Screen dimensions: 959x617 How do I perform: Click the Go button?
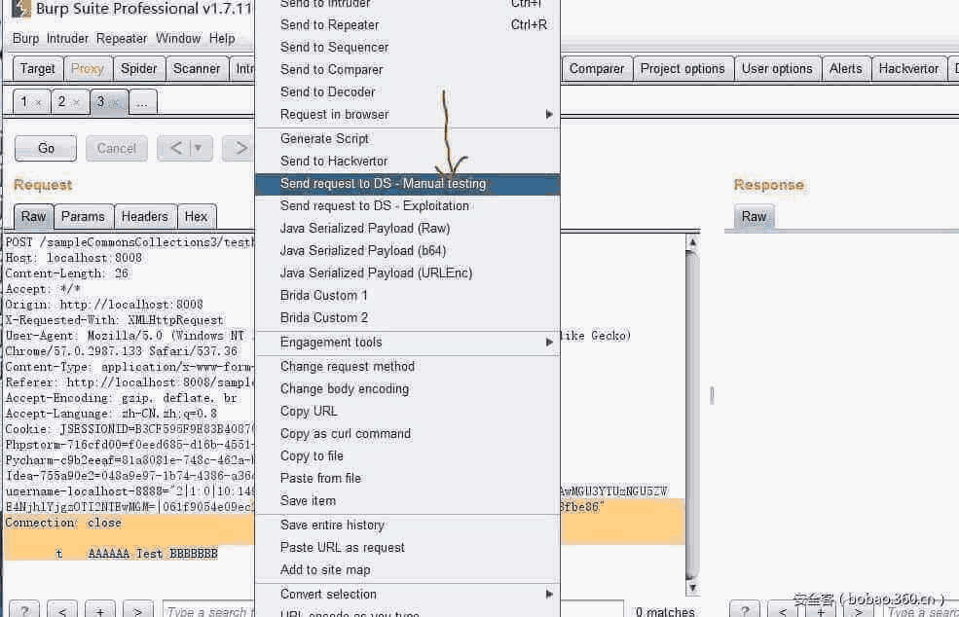click(45, 148)
